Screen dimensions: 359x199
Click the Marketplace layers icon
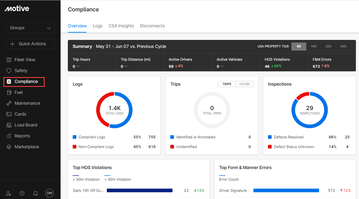(x=9, y=147)
